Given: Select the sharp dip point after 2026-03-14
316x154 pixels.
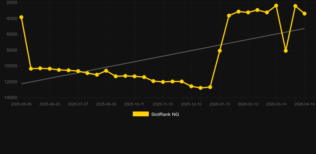Looking at the screenshot, I should click(x=286, y=51).
